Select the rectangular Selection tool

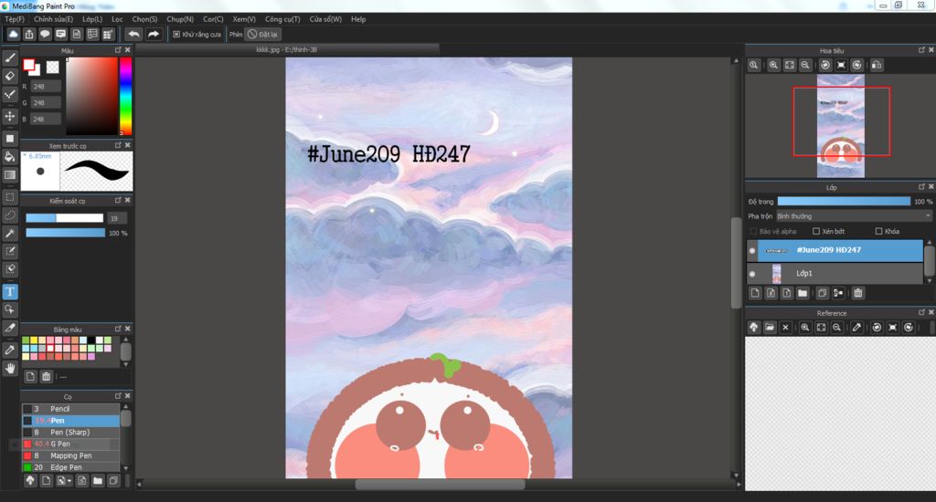[x=9, y=197]
